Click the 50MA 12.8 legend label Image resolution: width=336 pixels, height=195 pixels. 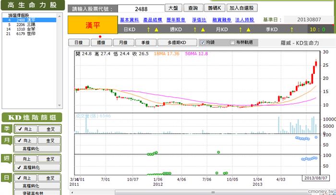pos(196,54)
